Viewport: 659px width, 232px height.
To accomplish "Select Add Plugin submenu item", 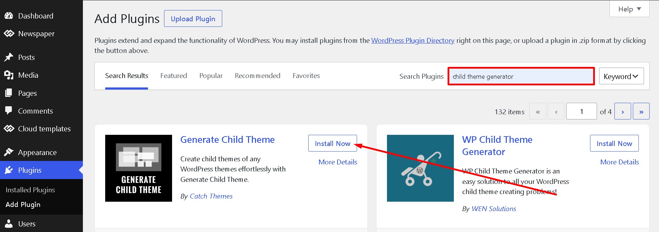I will [23, 204].
